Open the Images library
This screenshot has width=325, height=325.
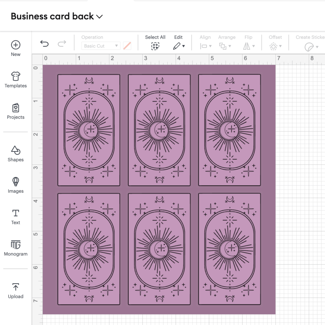click(x=16, y=185)
